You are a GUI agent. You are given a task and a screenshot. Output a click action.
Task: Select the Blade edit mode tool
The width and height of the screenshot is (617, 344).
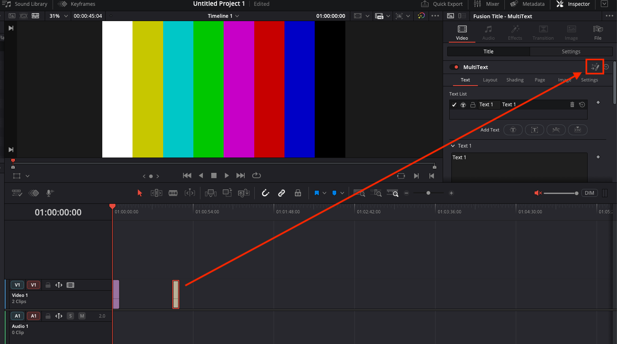pyautogui.click(x=173, y=193)
